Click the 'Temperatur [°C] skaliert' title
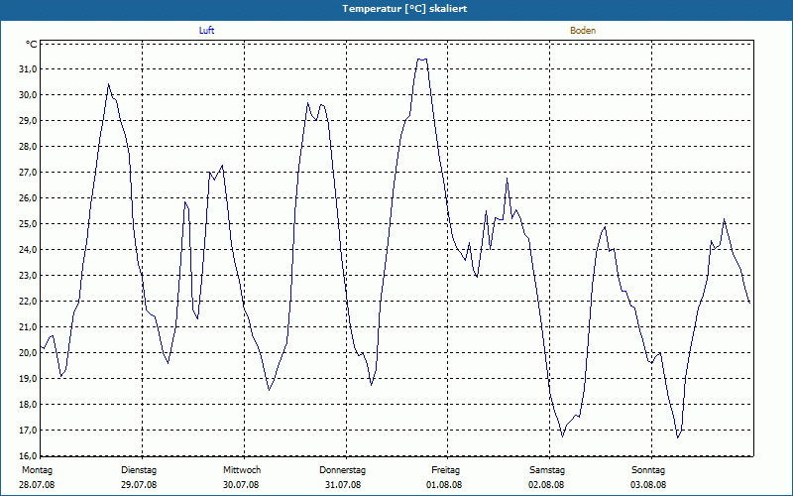This screenshot has height=496, width=793. tap(404, 9)
